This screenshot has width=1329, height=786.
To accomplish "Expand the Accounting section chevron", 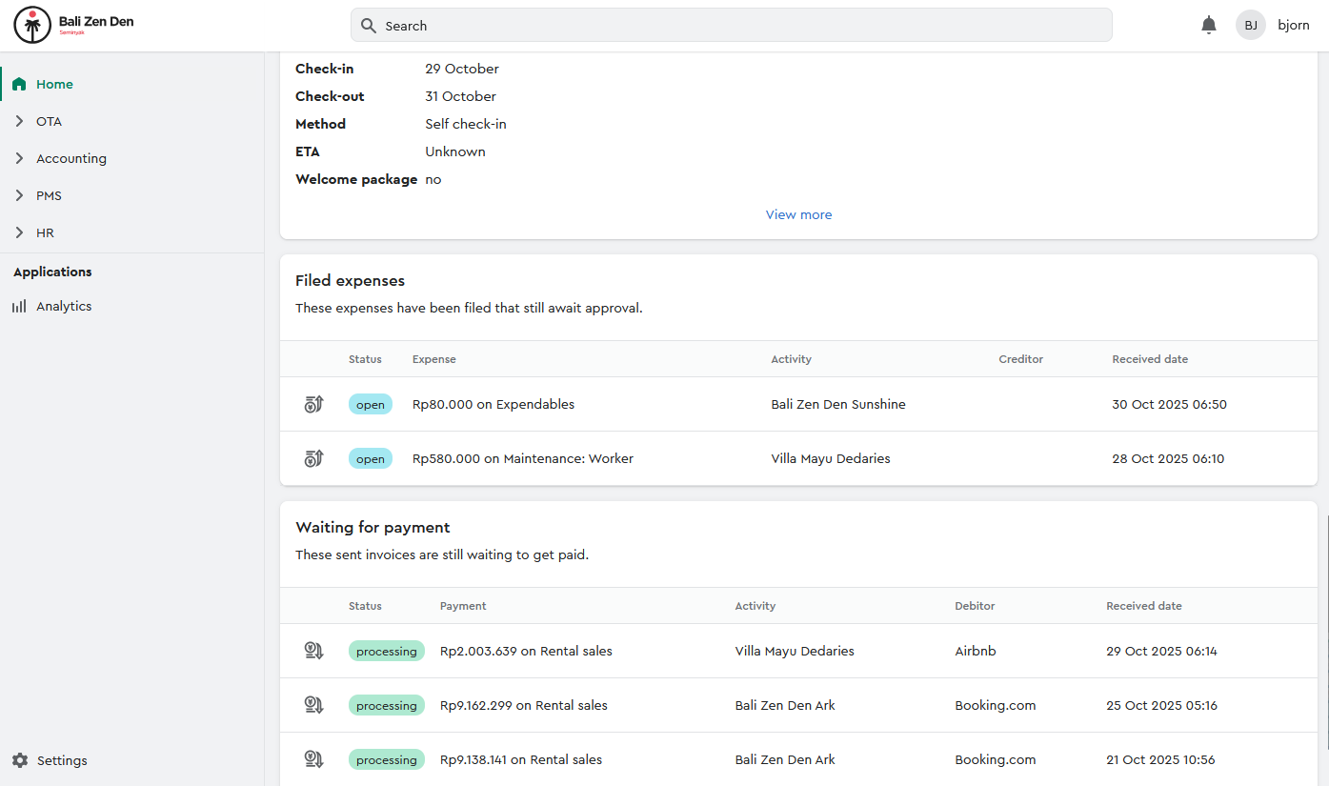I will click(19, 158).
